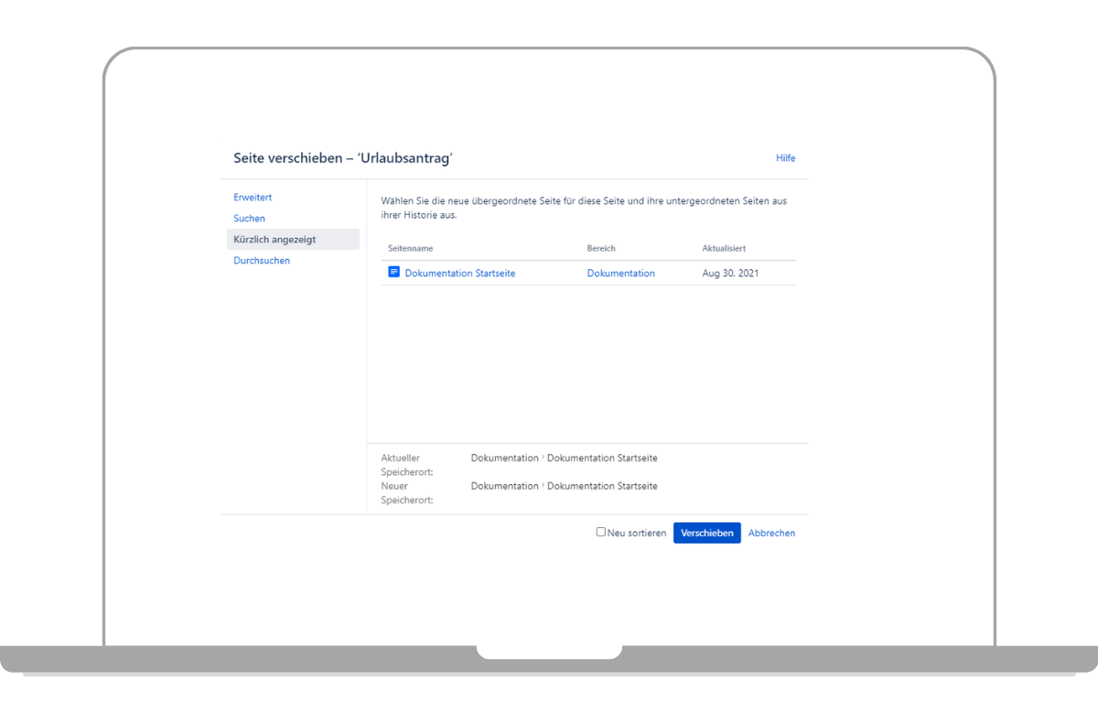Click the Dokumentation link in Bereich column
Image resolution: width=1098 pixels, height=723 pixels.
point(620,274)
